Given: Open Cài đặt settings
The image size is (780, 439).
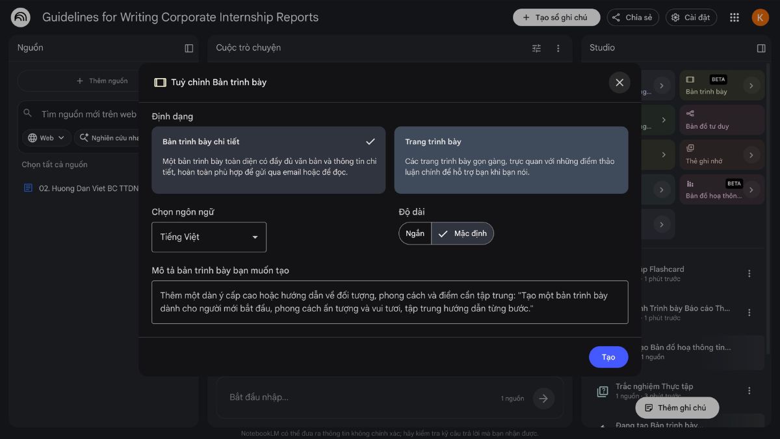Looking at the screenshot, I should pyautogui.click(x=691, y=18).
